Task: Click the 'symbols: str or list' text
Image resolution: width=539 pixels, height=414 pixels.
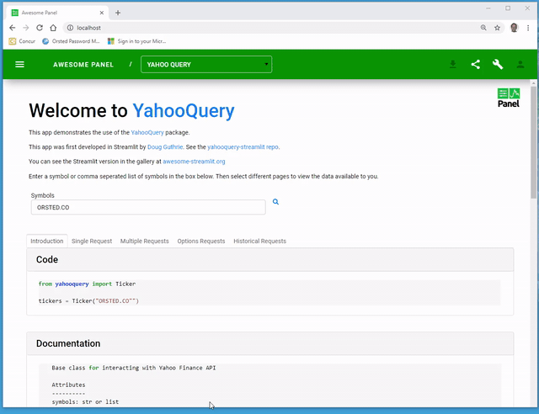Action: (85, 401)
